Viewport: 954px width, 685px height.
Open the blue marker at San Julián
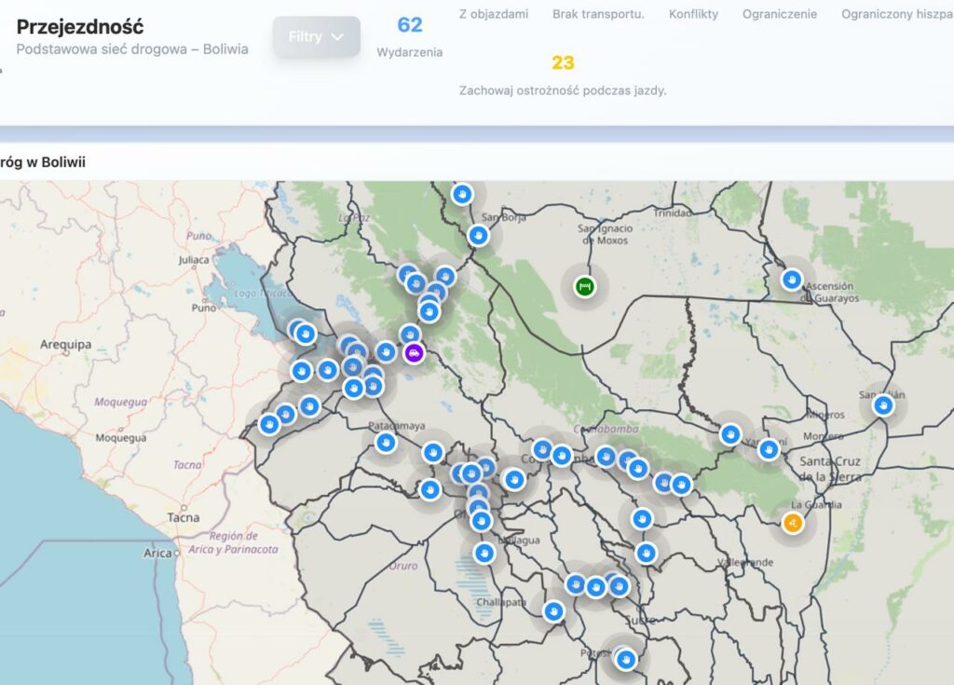point(883,405)
